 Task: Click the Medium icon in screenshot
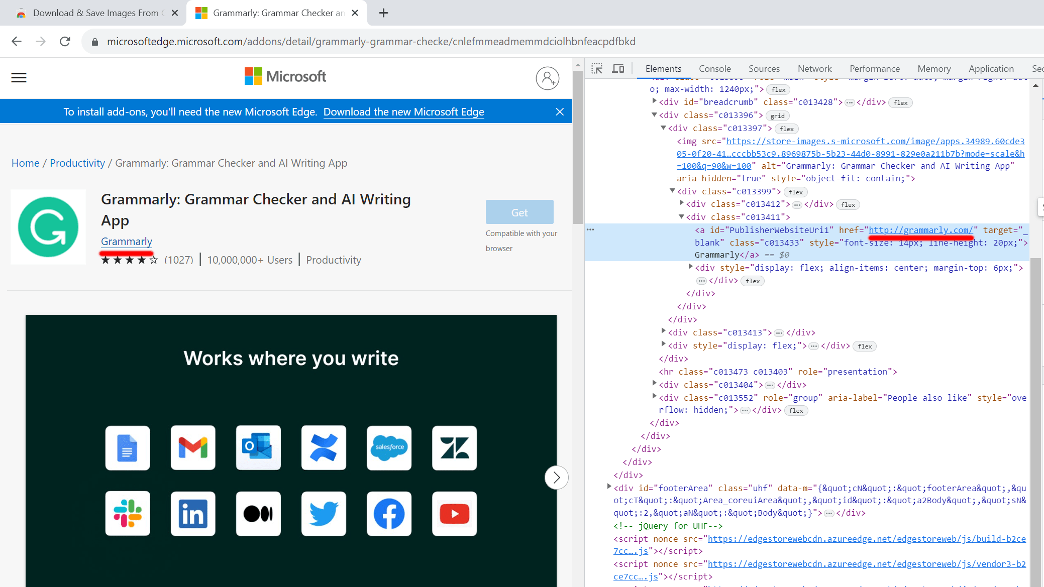(x=258, y=514)
